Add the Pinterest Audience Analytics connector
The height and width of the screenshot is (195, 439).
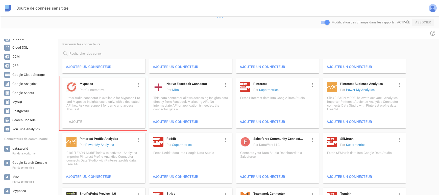click(349, 122)
